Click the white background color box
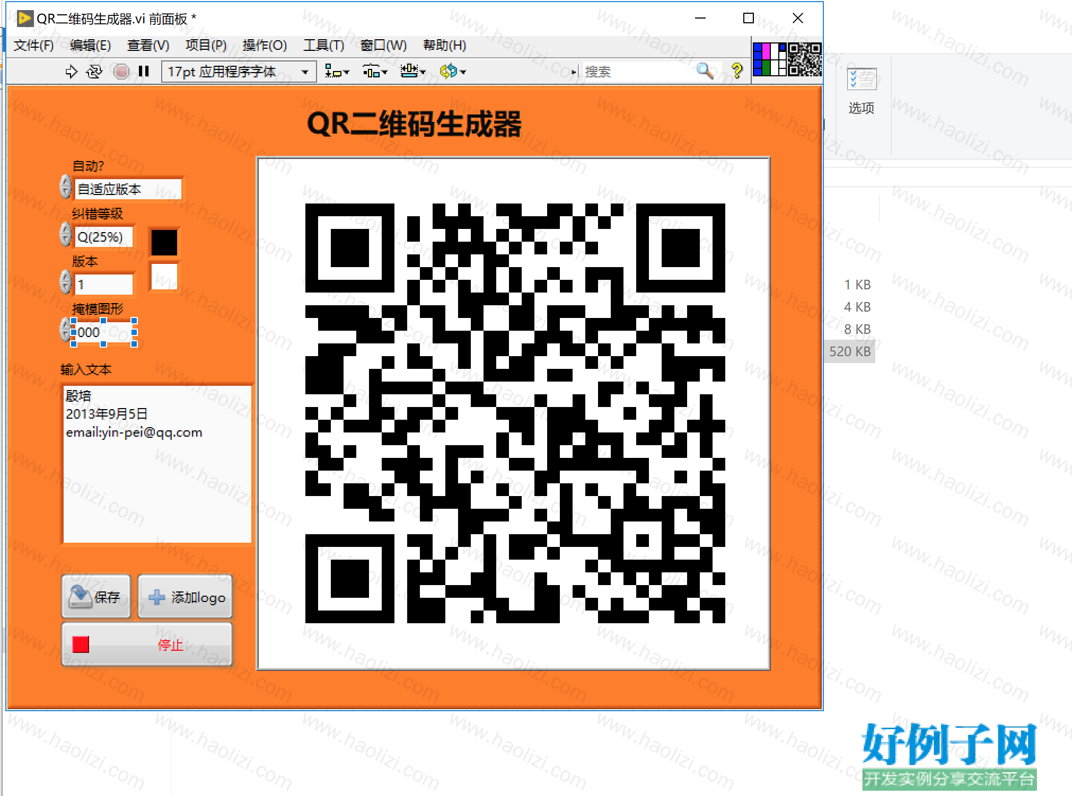 (x=164, y=277)
